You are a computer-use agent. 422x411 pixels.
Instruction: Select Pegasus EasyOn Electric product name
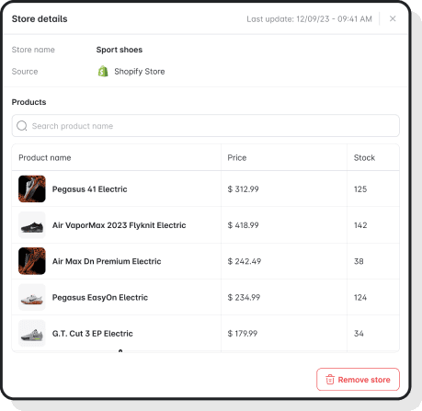pyautogui.click(x=100, y=298)
